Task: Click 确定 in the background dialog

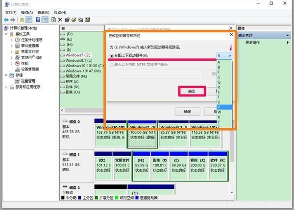Action: coord(188,112)
